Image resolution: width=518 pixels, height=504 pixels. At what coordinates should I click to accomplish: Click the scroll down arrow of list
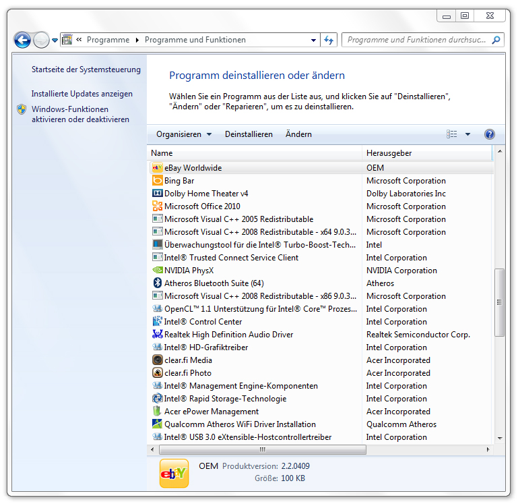[500, 438]
